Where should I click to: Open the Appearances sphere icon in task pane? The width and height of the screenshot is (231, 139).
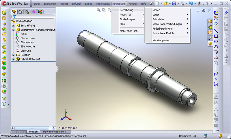(210, 44)
